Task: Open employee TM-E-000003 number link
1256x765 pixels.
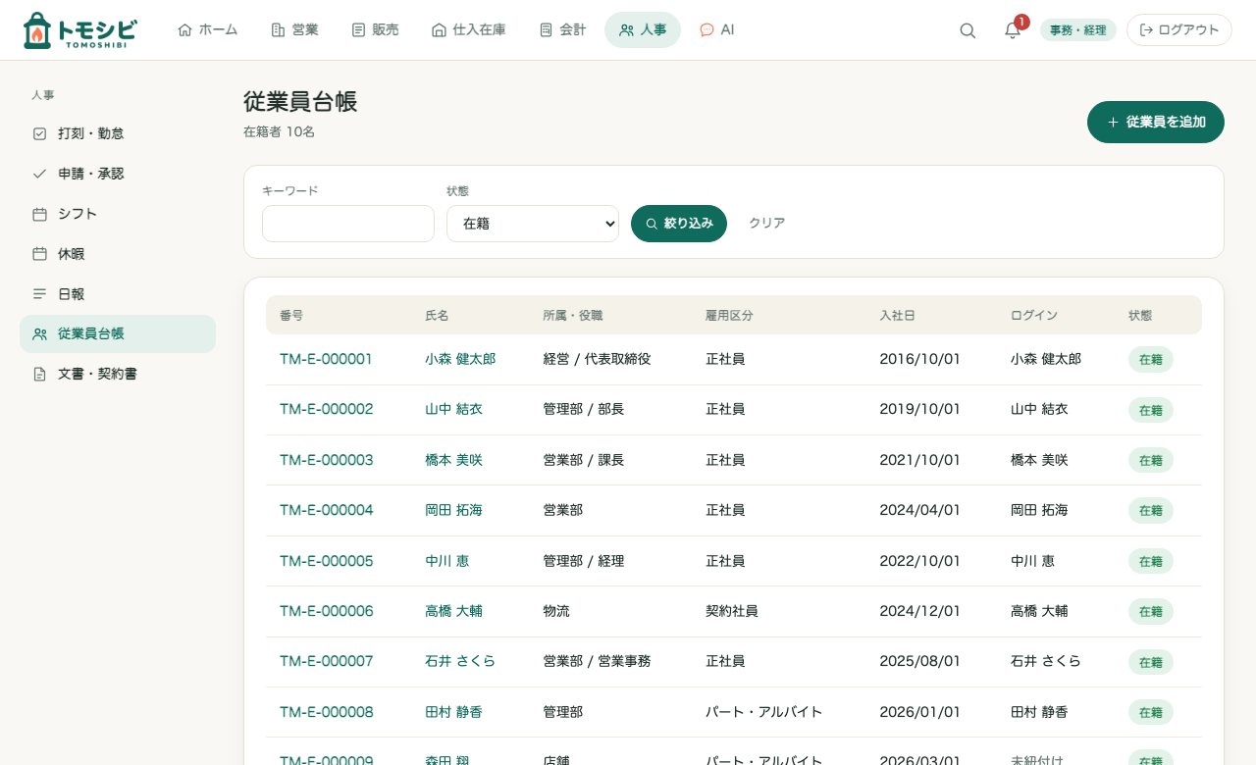Action: point(327,460)
